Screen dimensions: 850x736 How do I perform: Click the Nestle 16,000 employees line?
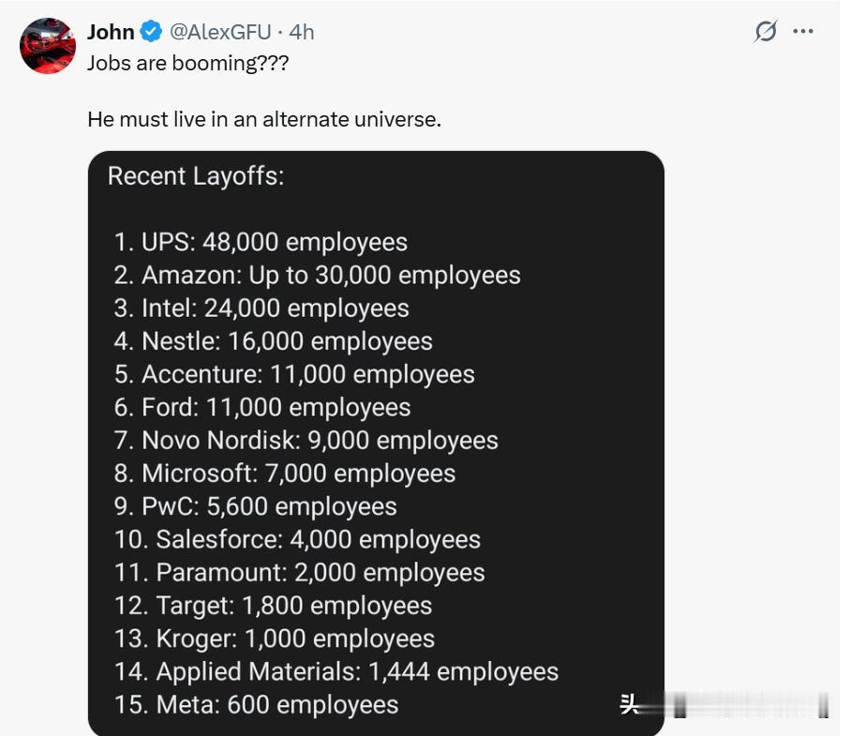(273, 341)
